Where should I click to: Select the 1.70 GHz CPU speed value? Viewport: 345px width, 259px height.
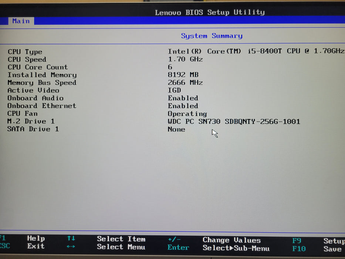click(185, 59)
